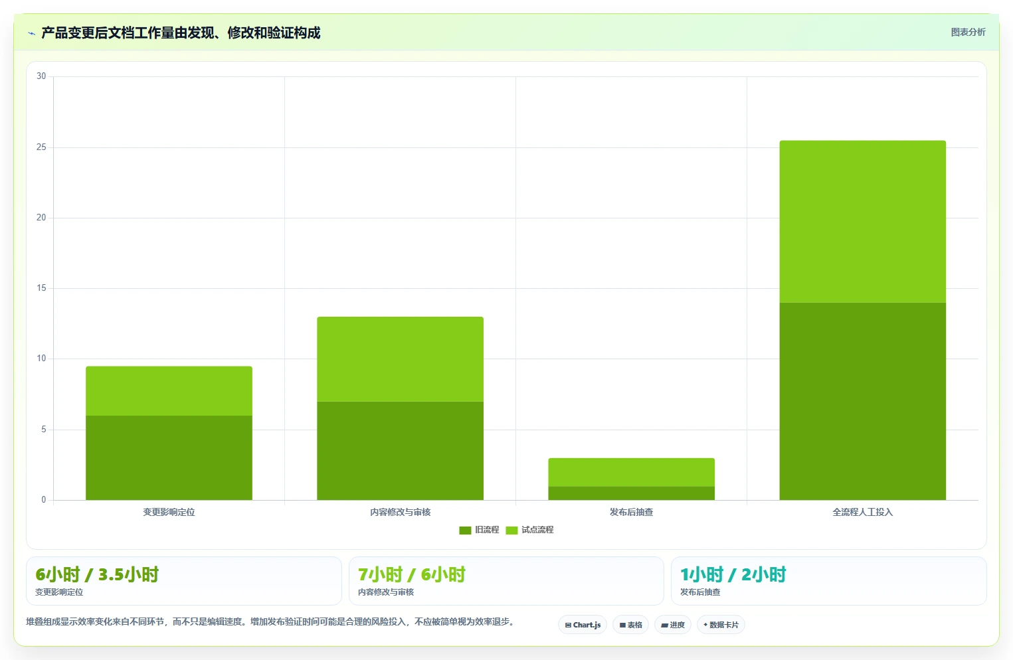1013x660 pixels.
Task: Click the 全流程人工投入 light green bar segment
Action: click(x=862, y=222)
